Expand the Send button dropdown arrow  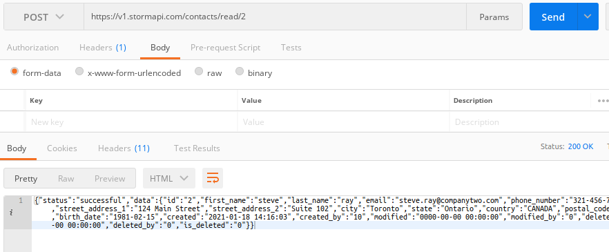coord(588,17)
